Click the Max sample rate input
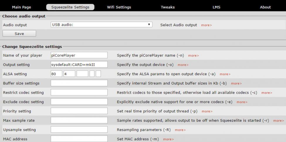Image resolution: width=286 pixels, height=142 pixels. [79, 120]
